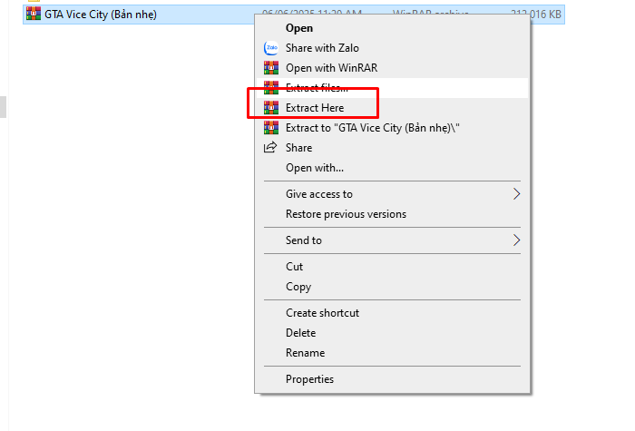Click the Windows Share arrow icon

tap(269, 148)
